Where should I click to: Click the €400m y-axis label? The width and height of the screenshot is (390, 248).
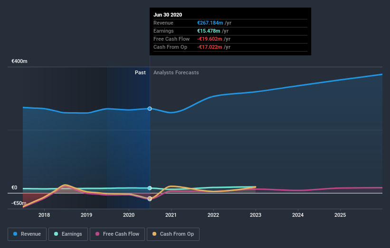pos(19,61)
